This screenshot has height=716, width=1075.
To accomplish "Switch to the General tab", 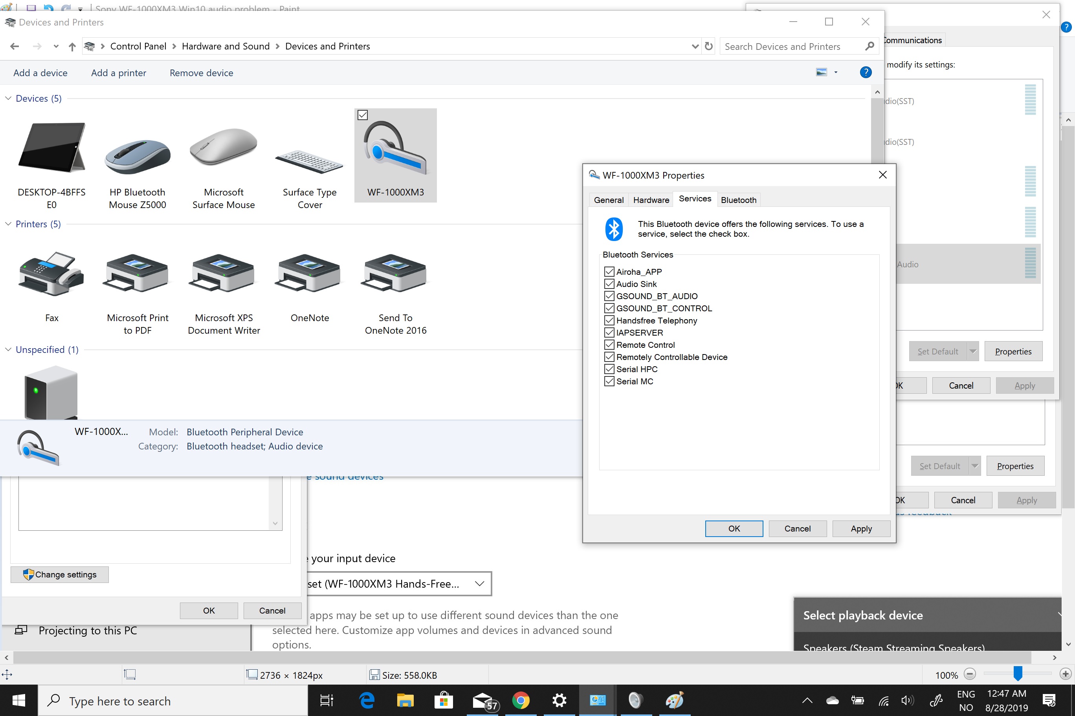I will pyautogui.click(x=608, y=200).
